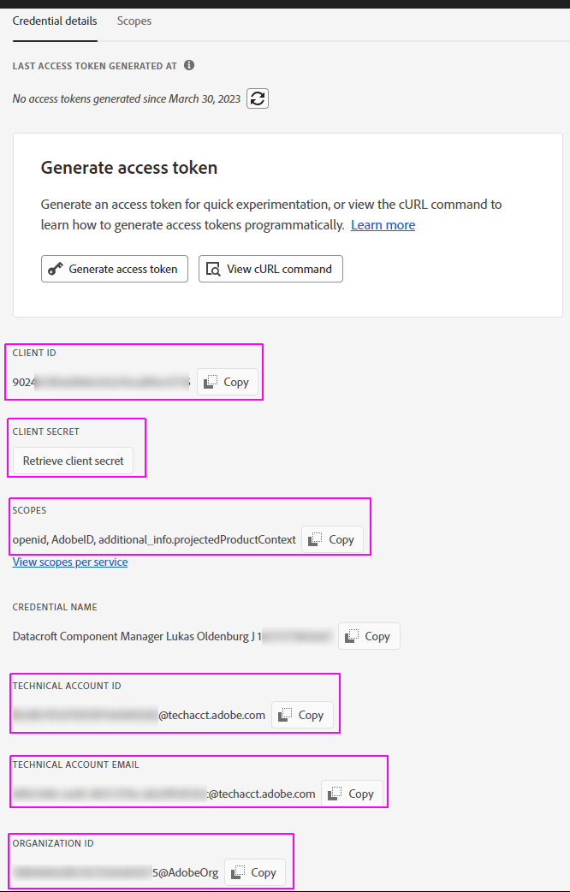Click the refresh access token icon
This screenshot has height=892, width=570.
[x=258, y=98]
